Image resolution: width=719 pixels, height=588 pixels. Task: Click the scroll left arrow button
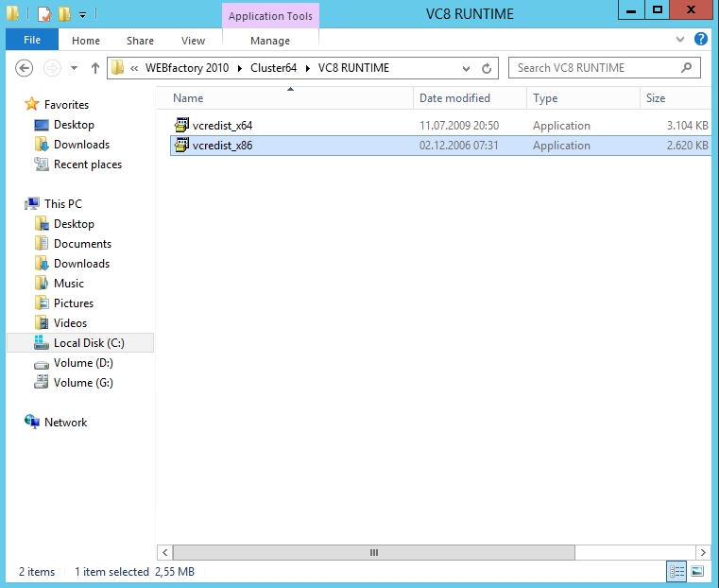(165, 553)
